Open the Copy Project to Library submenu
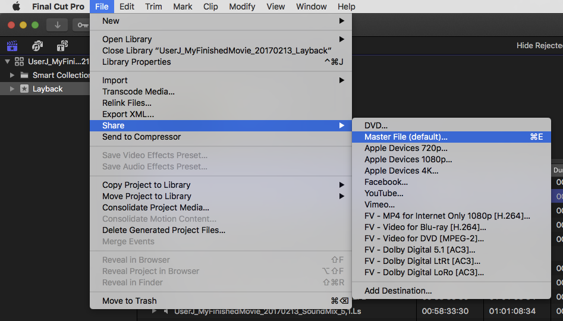This screenshot has height=321, width=563. 221,185
